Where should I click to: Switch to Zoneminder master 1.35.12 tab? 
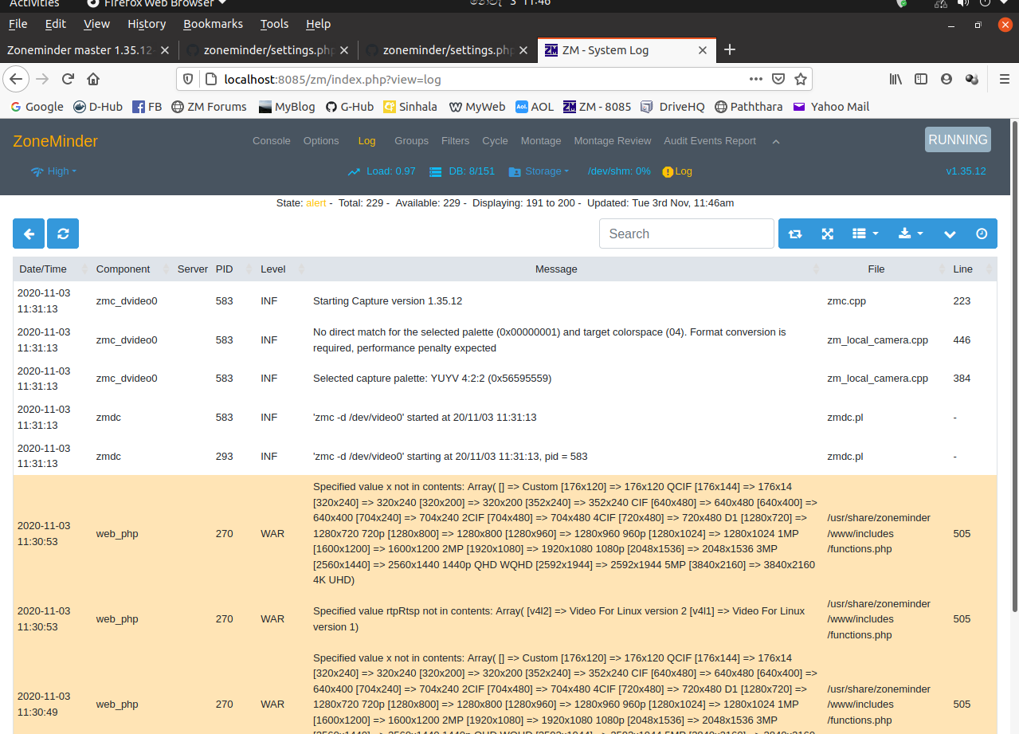[x=88, y=50]
